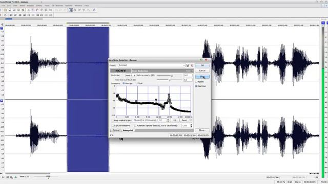Image resolution: width=328 pixels, height=184 pixels.
Task: Click Stop square in transport toolbar
Action: tap(24, 15)
